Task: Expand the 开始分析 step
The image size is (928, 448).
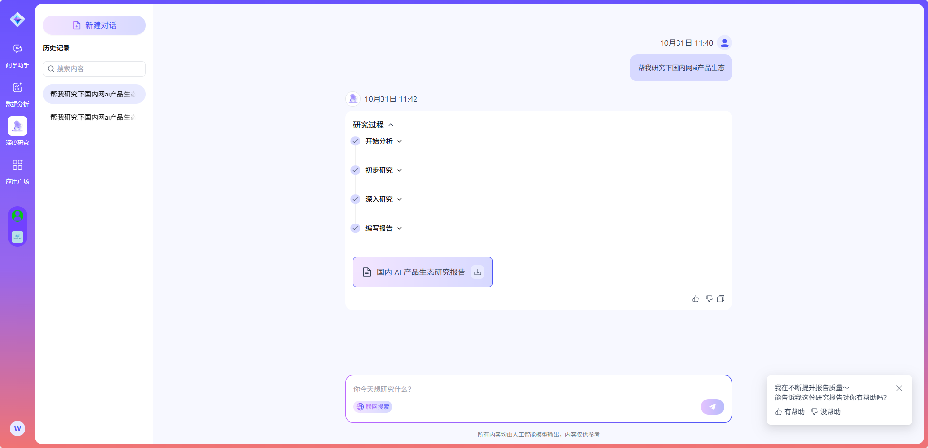Action: click(x=399, y=141)
